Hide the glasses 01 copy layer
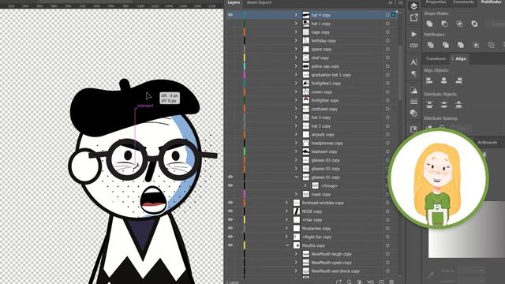 (230, 177)
